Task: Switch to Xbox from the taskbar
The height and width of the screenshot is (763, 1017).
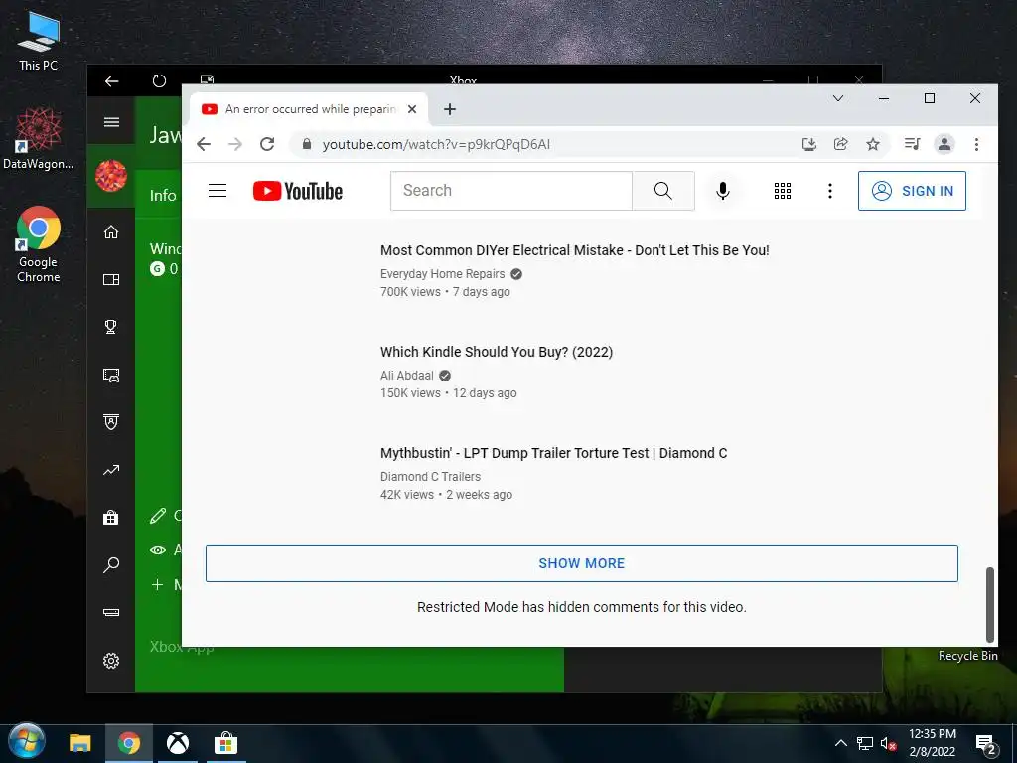Action: tap(178, 743)
